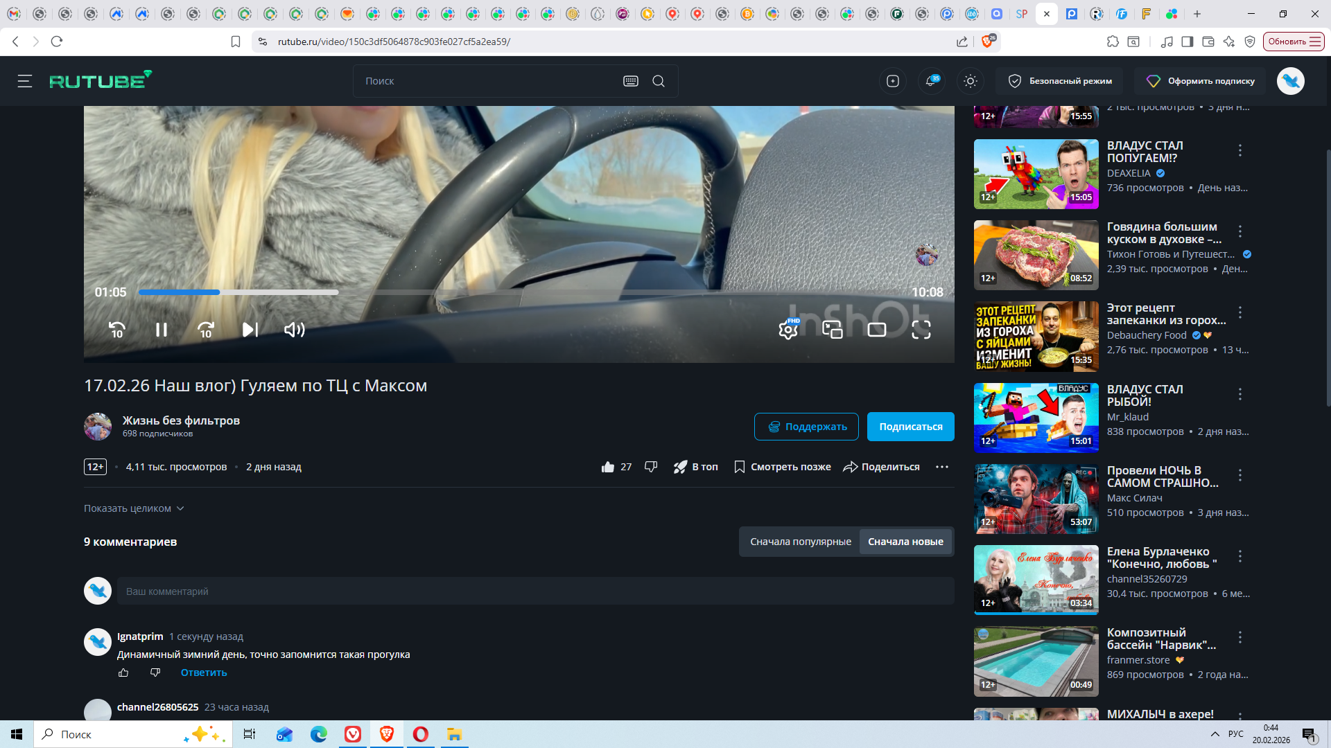Open video quality settings gear
1331x748 pixels.
click(x=788, y=330)
